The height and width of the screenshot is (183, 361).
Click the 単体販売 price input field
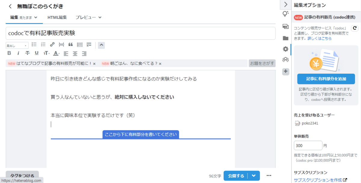coord(308,146)
